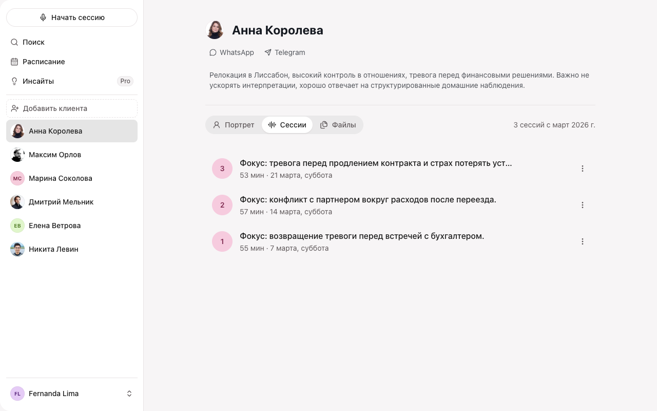Open the more menu for session 1
This screenshot has width=657, height=411.
click(x=583, y=241)
